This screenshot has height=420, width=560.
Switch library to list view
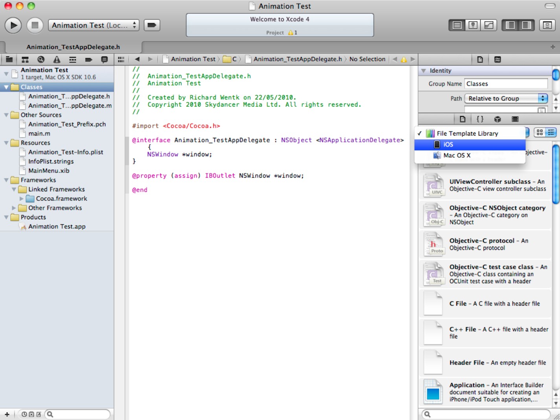tap(551, 133)
